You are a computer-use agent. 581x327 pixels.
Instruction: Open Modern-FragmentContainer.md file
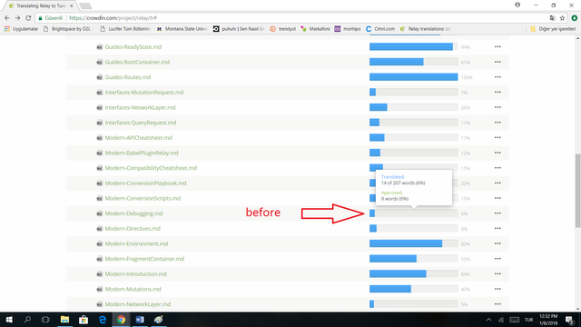(144, 259)
